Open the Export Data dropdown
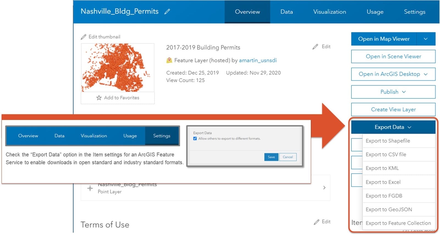Image resolution: width=440 pixels, height=235 pixels. [393, 127]
